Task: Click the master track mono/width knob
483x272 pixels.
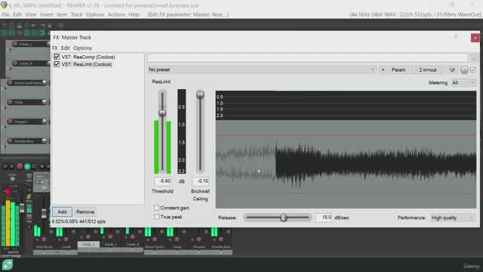Action: 12,178
